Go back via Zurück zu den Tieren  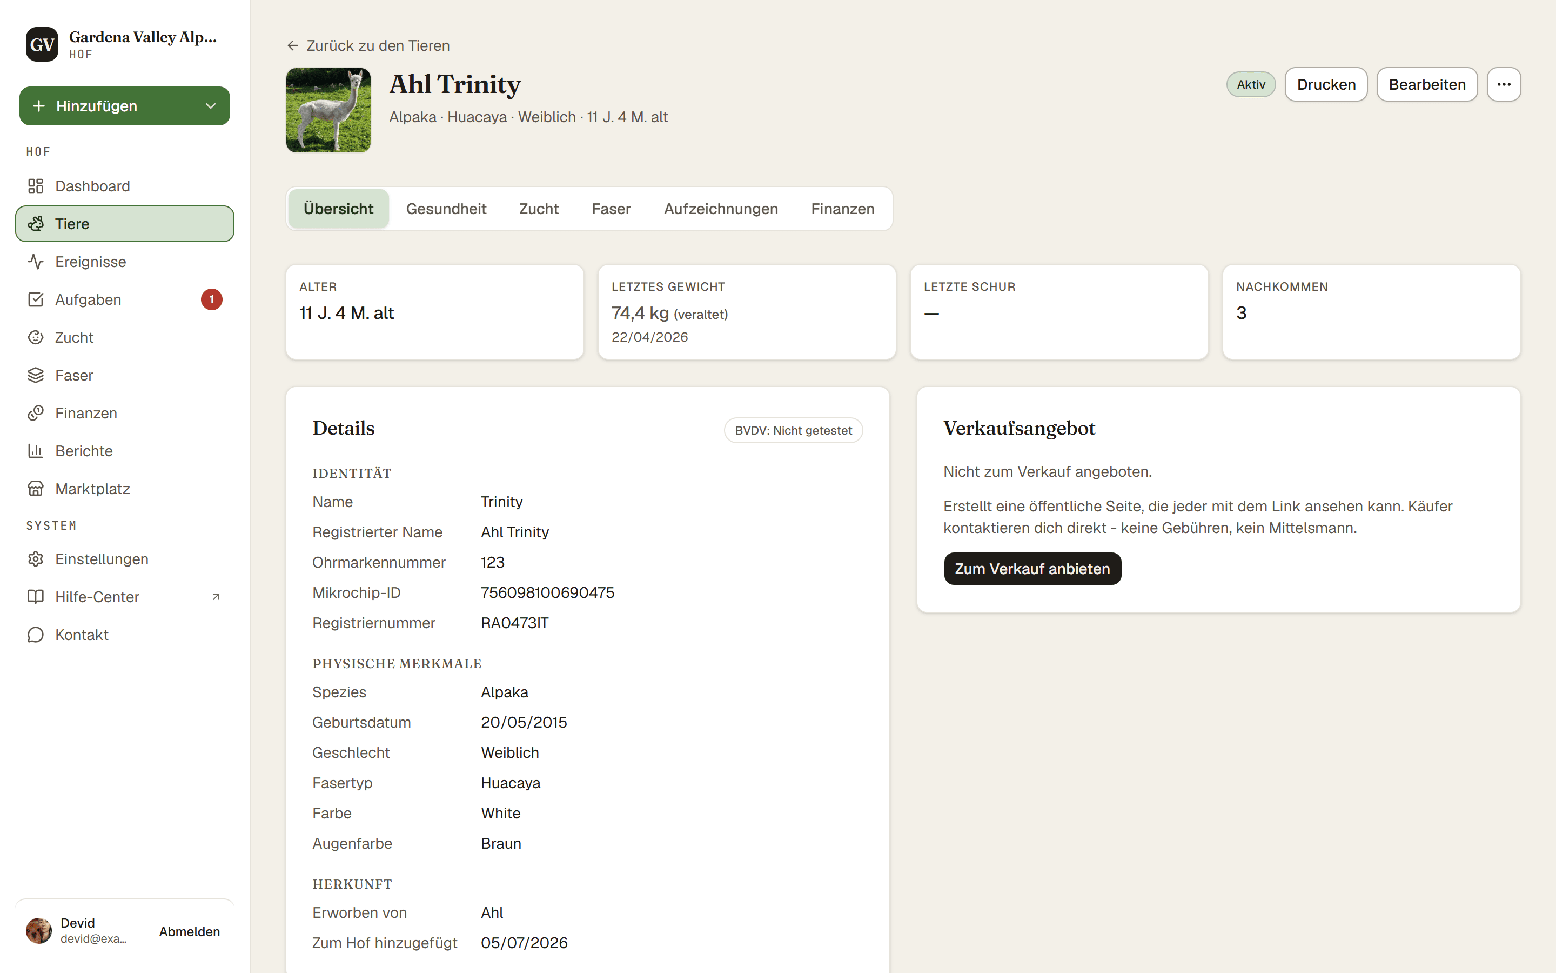[368, 46]
